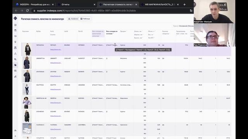Expand sidebar with double-chevron icon at bottom
The image size is (248, 139).
15,136
